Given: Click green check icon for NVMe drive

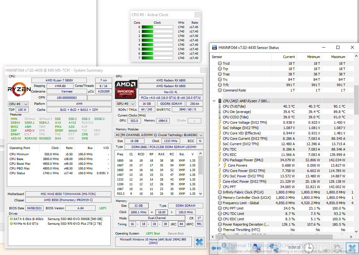Looking at the screenshot, I should [11, 224].
